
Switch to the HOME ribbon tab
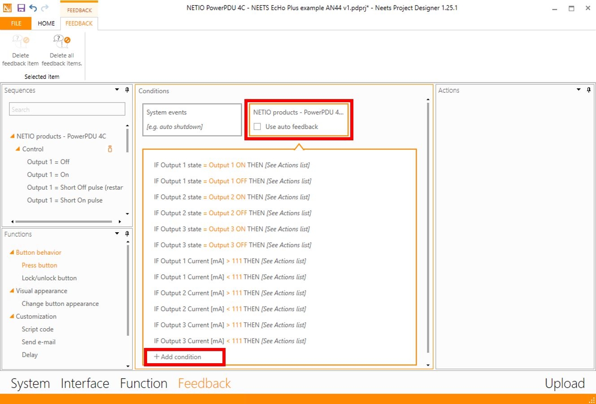pos(46,23)
